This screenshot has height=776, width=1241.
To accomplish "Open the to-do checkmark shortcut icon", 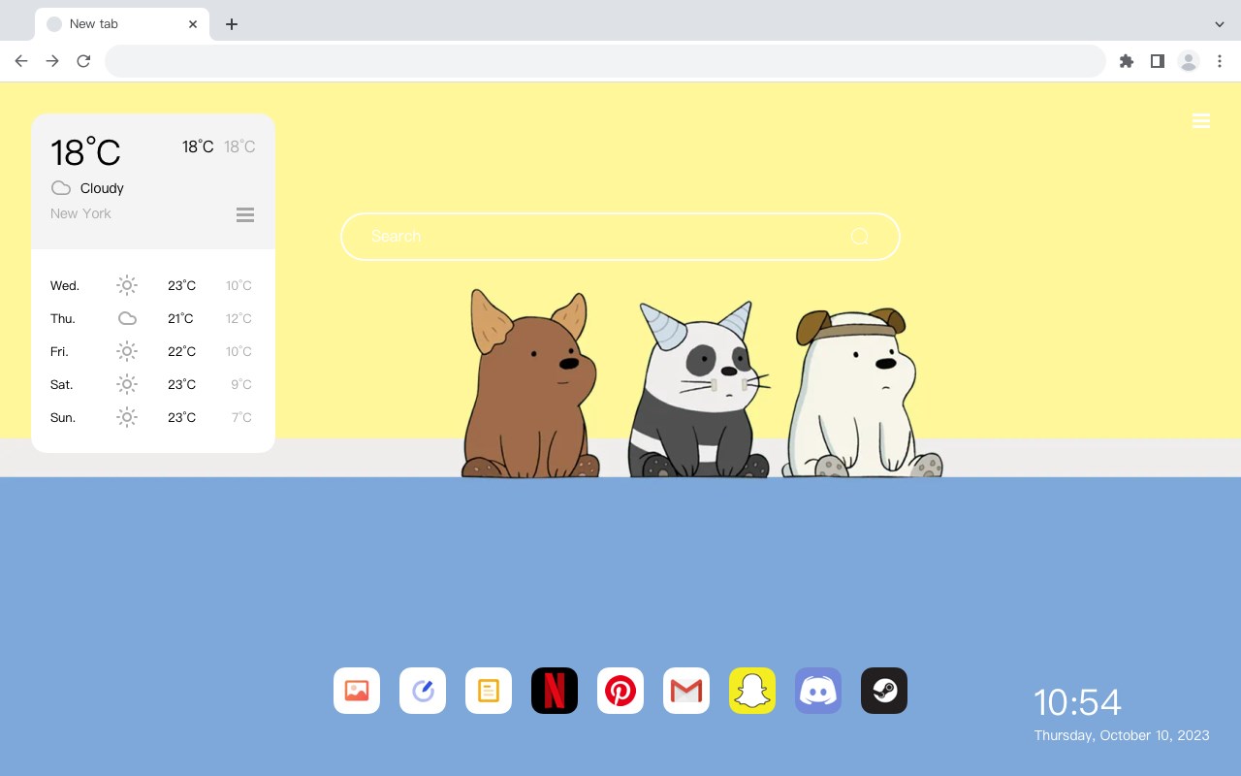I will 423,691.
